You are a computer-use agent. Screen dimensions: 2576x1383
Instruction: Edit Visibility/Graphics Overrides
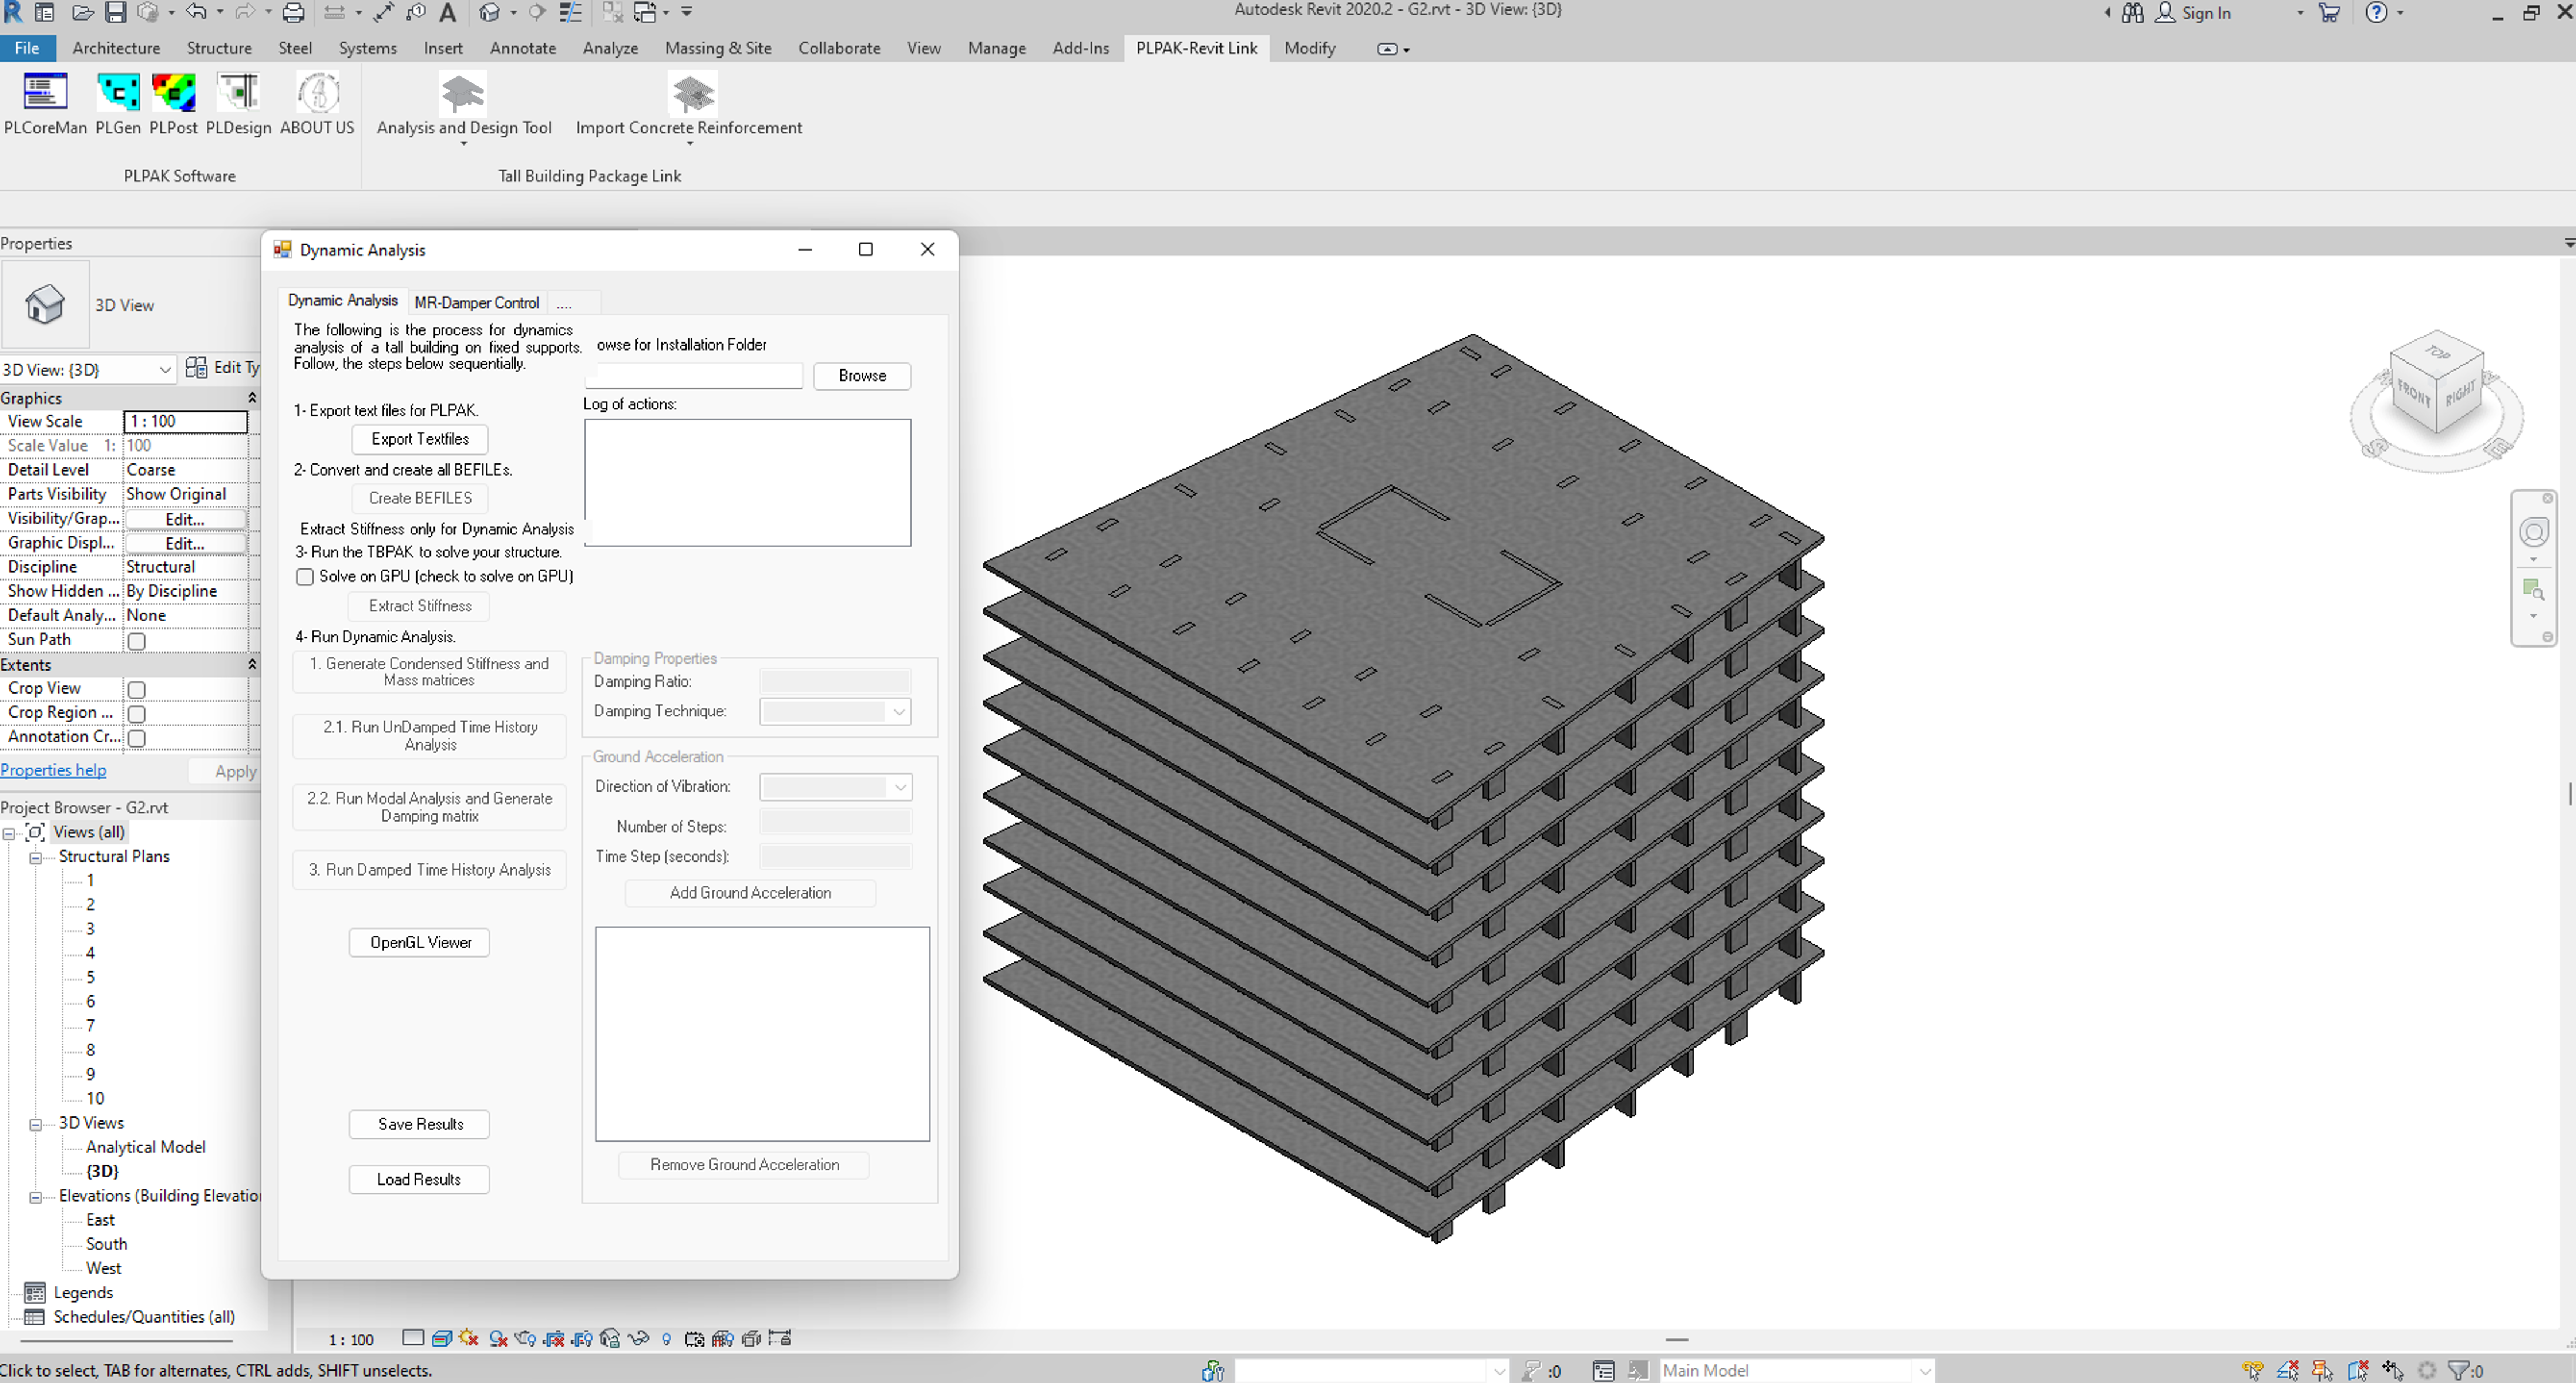185,519
